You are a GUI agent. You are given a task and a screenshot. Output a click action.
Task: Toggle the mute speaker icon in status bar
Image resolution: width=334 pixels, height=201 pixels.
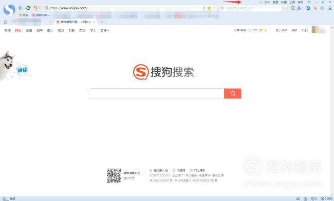tap(298, 199)
